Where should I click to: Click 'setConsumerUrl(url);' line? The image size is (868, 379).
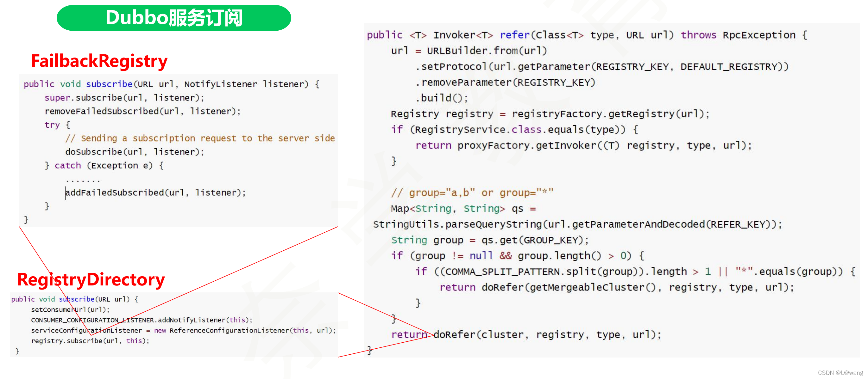[x=70, y=309]
